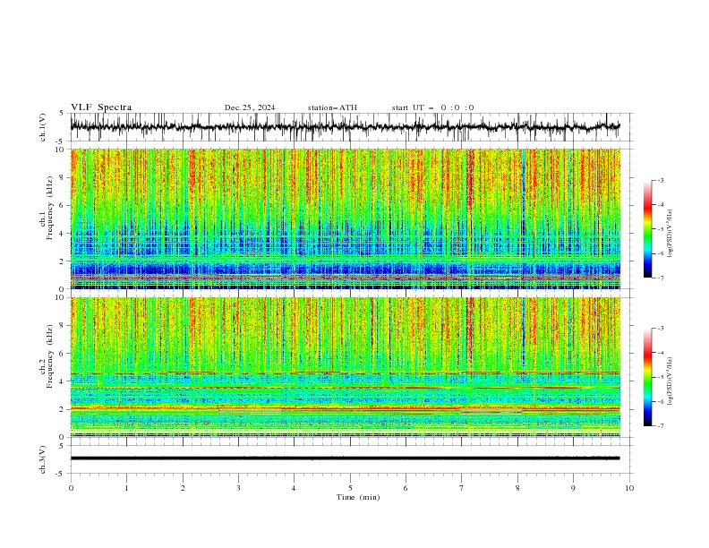This screenshot has height=548, width=709.
Task: Click the date 'Dec.25, 2024'
Action: tap(250, 107)
